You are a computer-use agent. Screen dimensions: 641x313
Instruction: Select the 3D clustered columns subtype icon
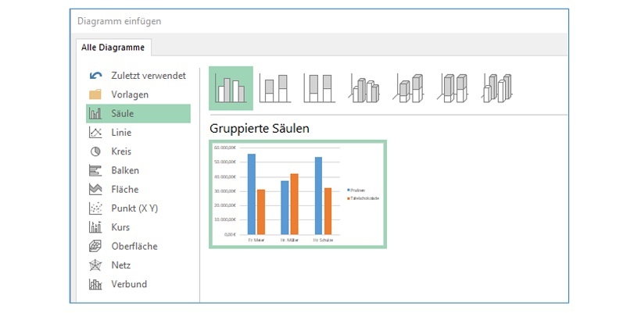click(365, 88)
